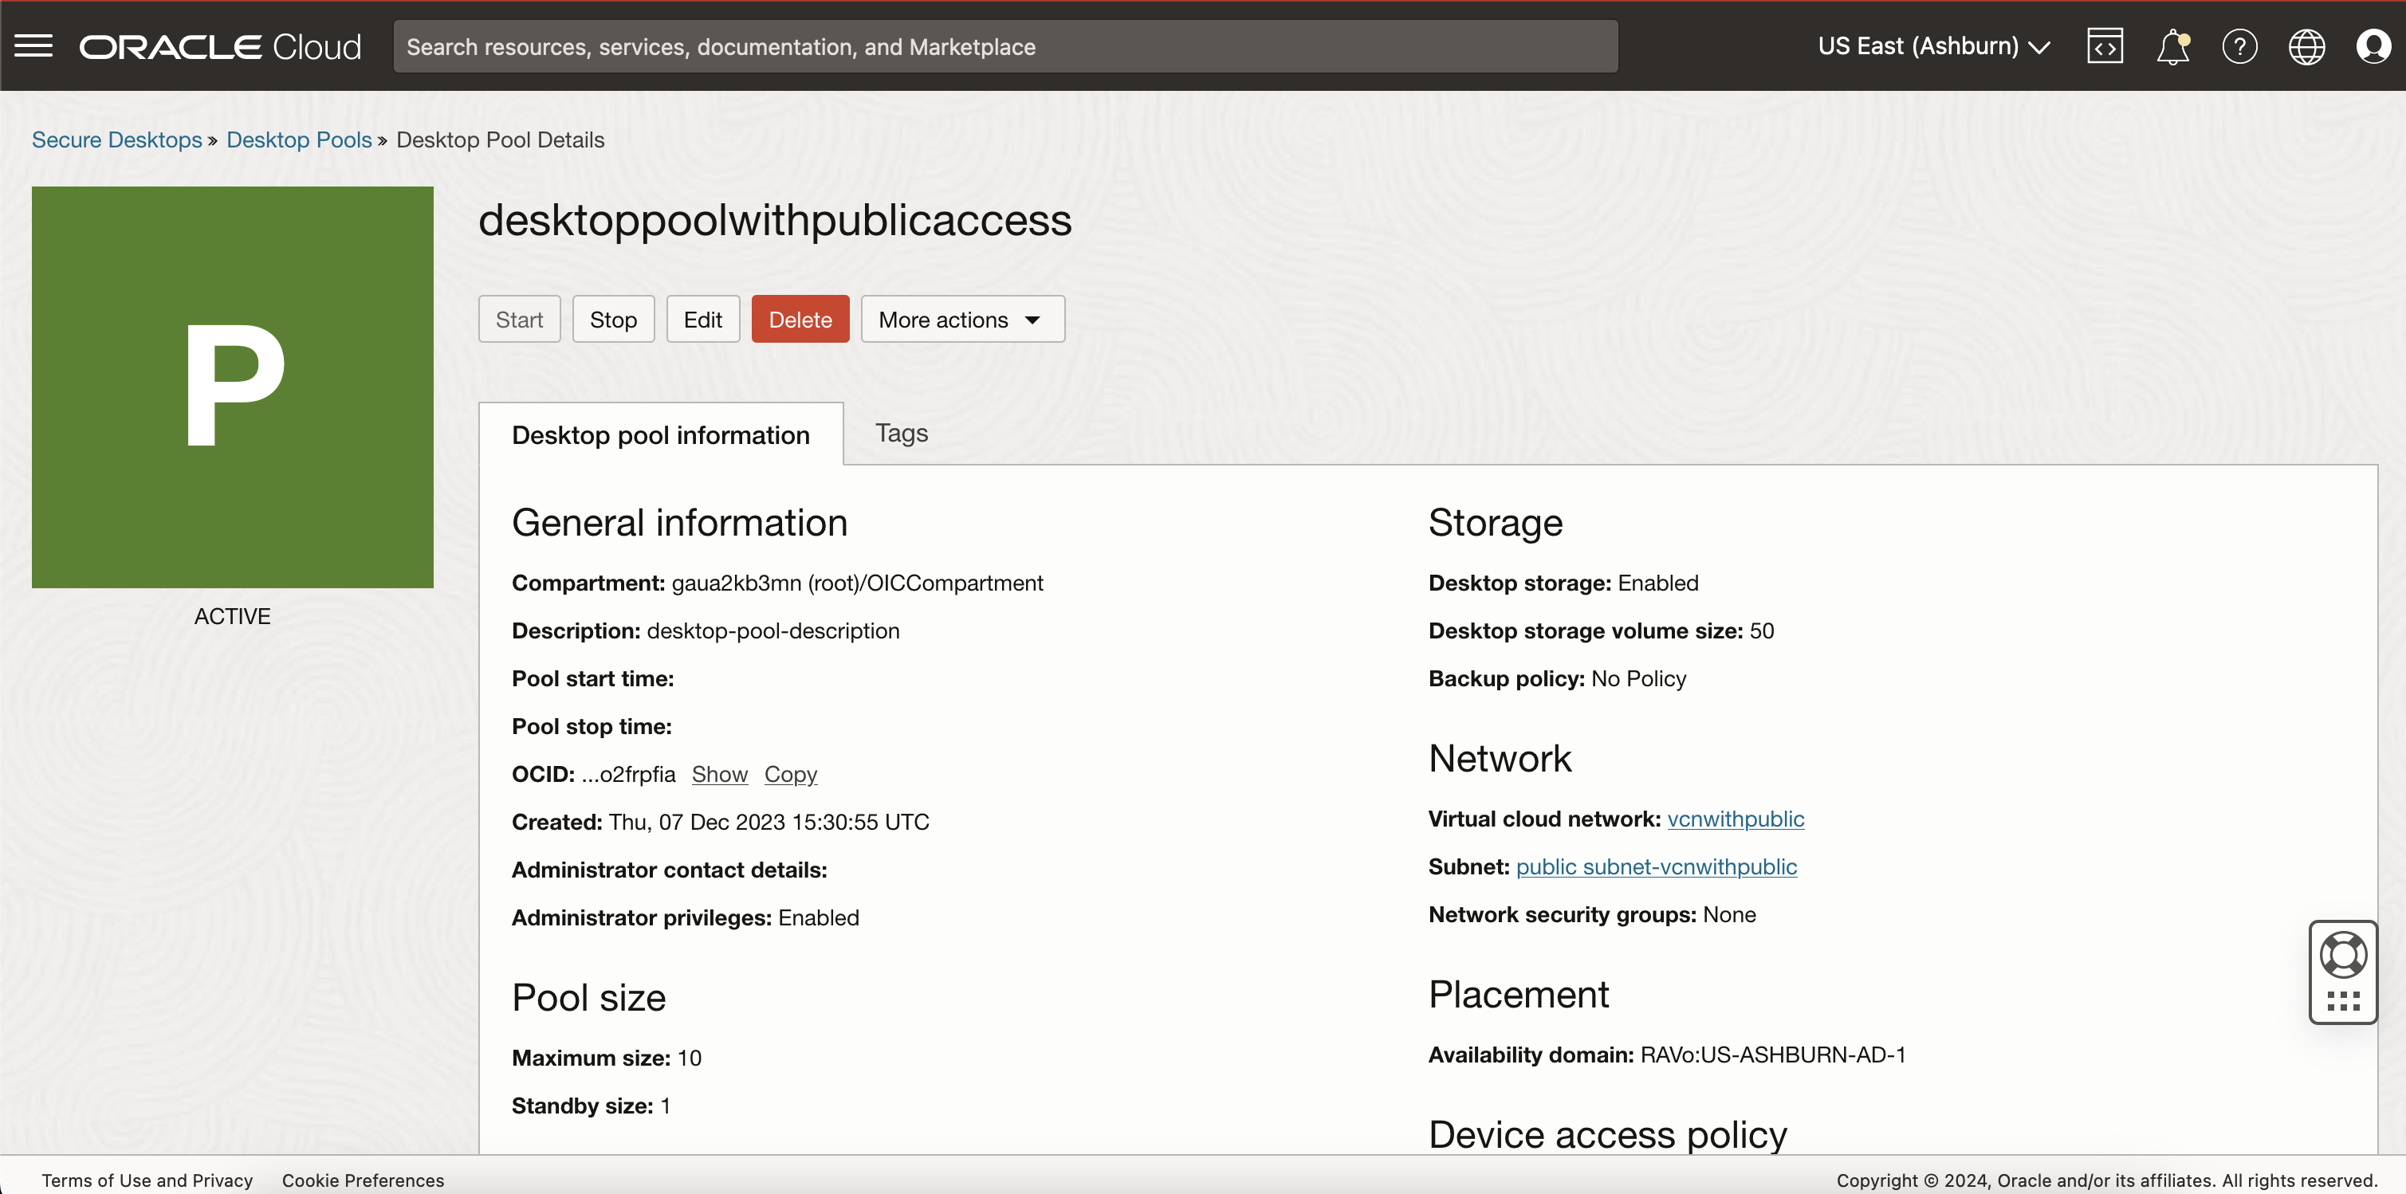Expand the More actions dropdown

[962, 320]
